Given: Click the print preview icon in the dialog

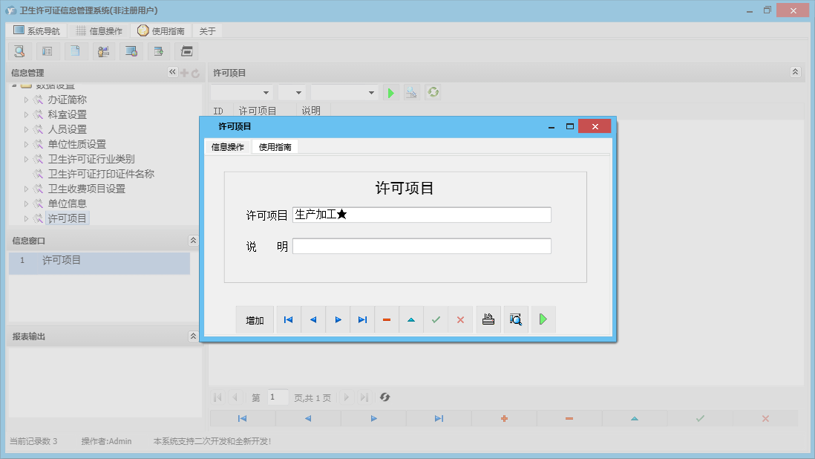Looking at the screenshot, I should pos(515,319).
